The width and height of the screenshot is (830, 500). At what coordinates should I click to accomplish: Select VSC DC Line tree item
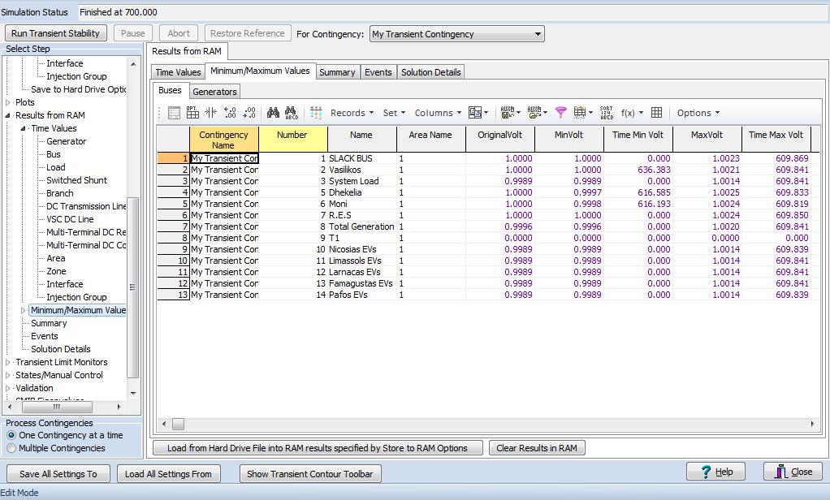pos(70,219)
